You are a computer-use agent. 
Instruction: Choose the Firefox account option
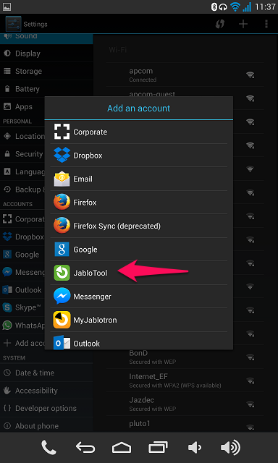tap(138, 203)
